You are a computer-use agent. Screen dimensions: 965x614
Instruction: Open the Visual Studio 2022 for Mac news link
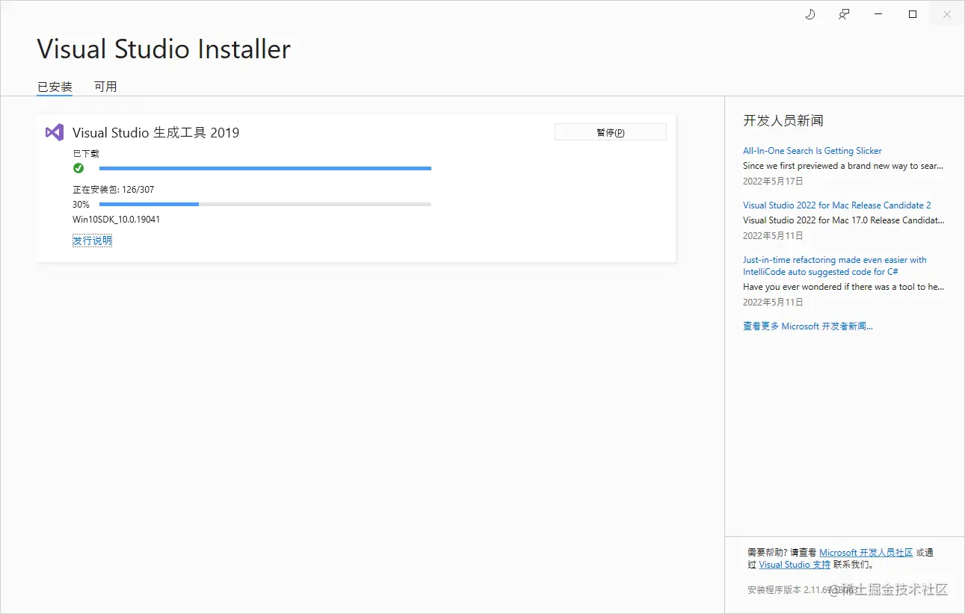coord(837,205)
